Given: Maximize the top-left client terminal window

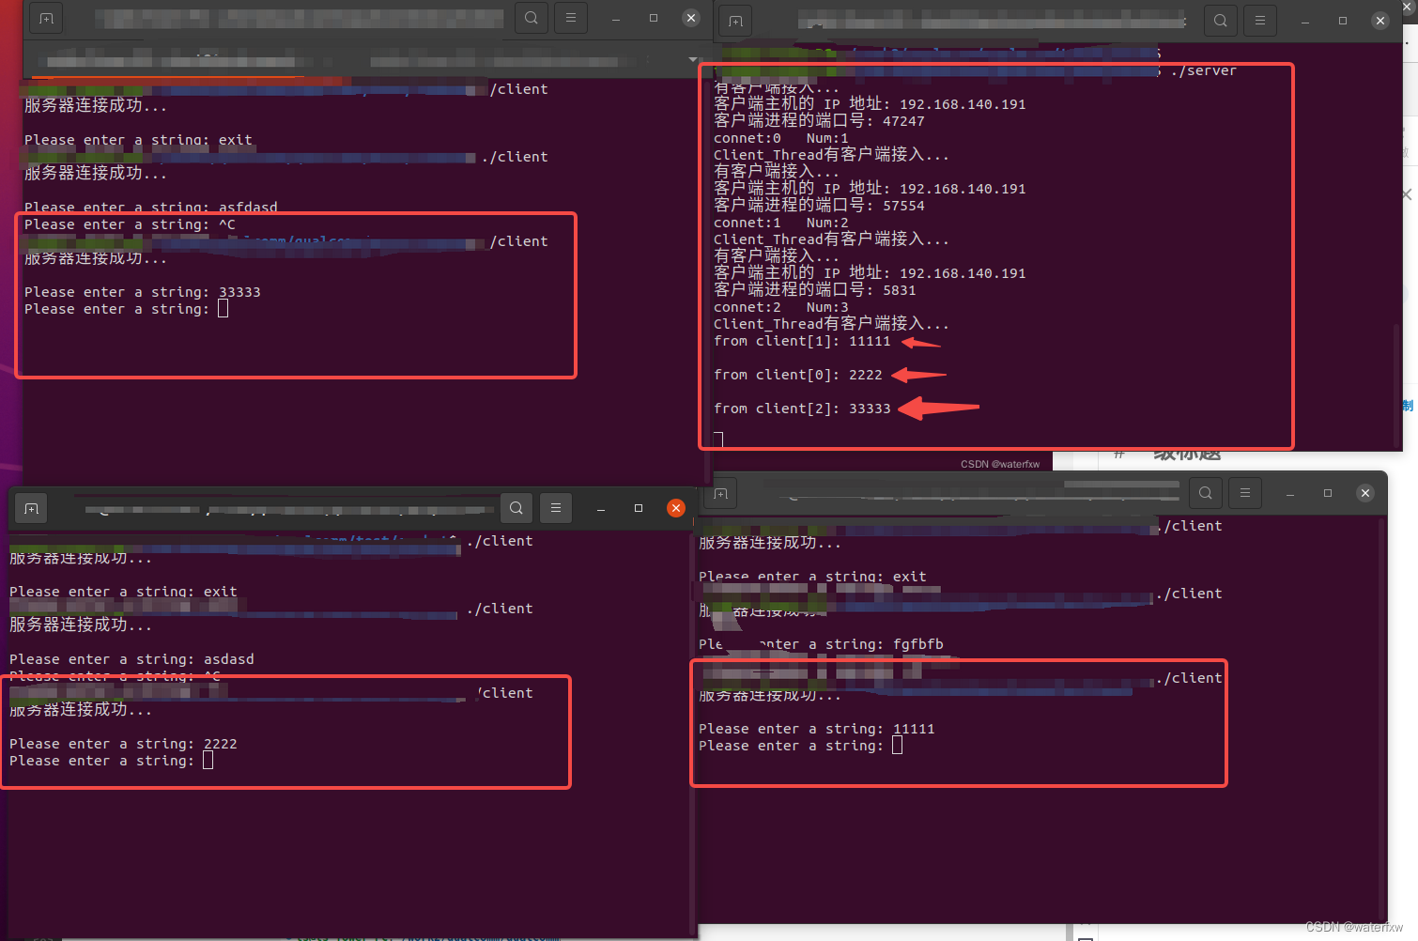Looking at the screenshot, I should click(x=654, y=18).
